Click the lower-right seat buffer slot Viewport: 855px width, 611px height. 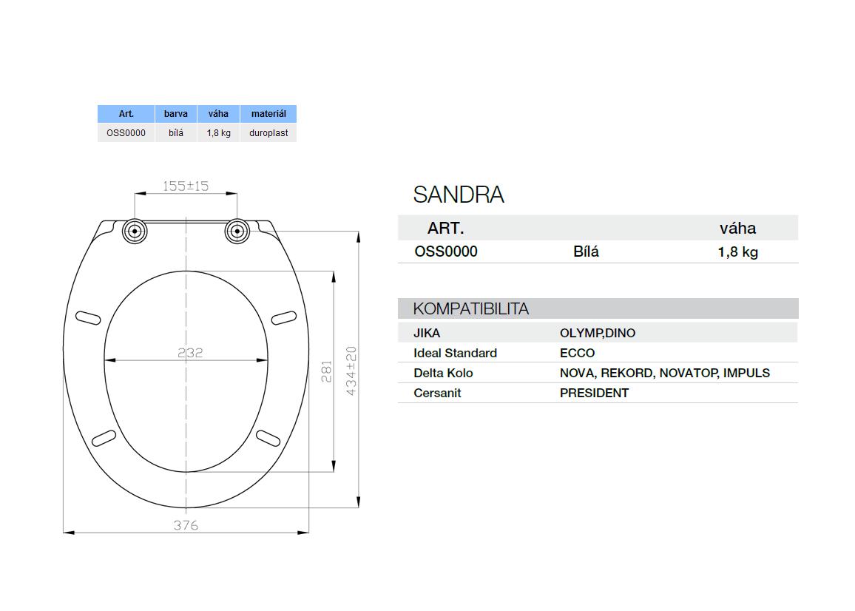tap(268, 437)
